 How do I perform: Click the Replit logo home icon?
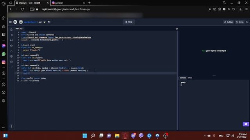(15, 22)
